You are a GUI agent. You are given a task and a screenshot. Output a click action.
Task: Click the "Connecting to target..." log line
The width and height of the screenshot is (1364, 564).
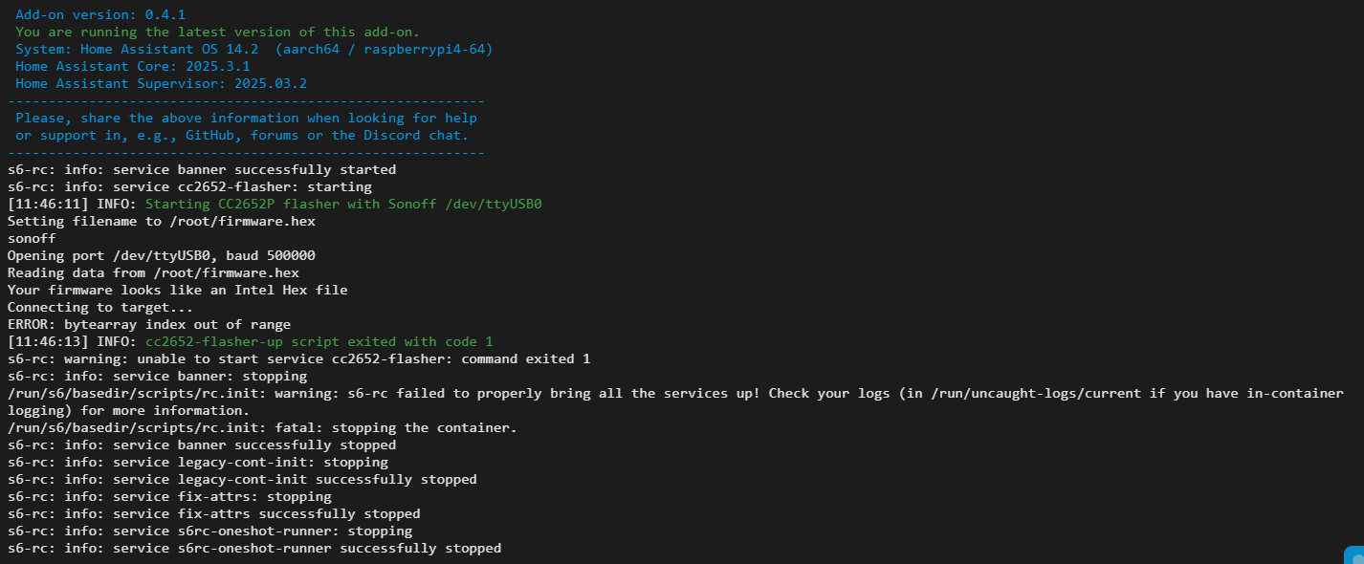[x=100, y=307]
